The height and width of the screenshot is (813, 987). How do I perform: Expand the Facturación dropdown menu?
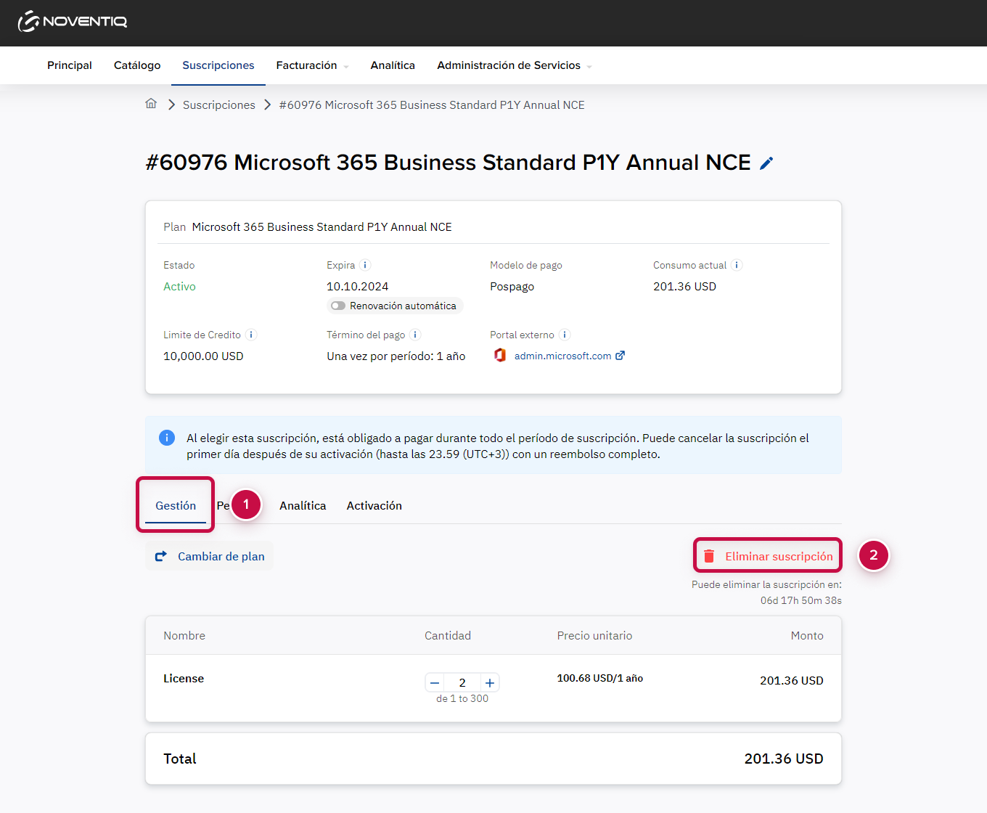tap(312, 65)
